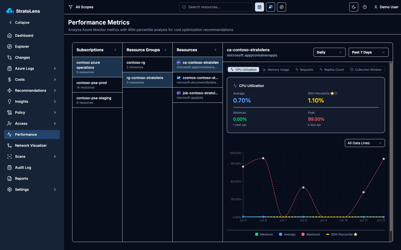Collapse the Resource Groups column chevron
Screen dimensions: 401x250
click(x=165, y=50)
